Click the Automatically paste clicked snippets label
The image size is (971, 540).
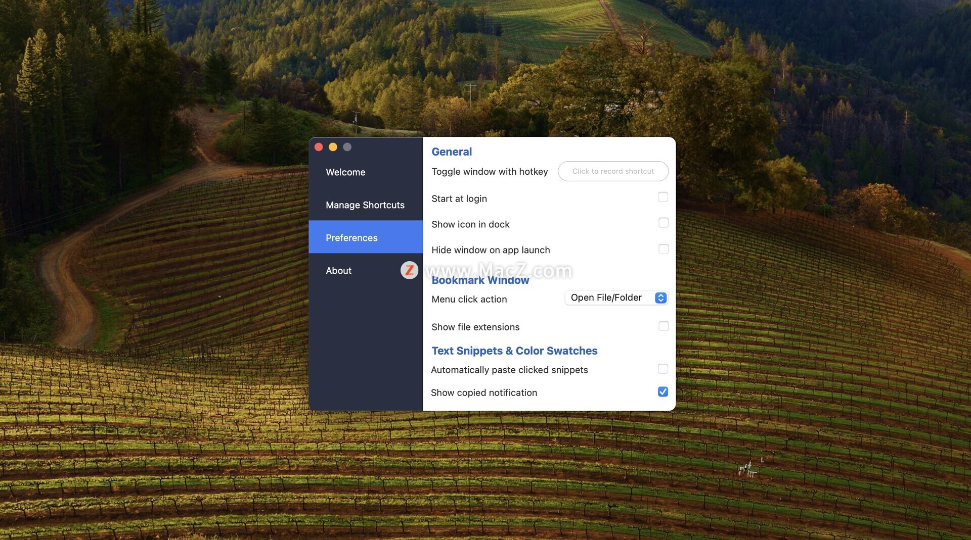[x=509, y=370]
